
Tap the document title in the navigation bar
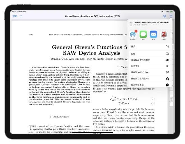tap(92, 16)
